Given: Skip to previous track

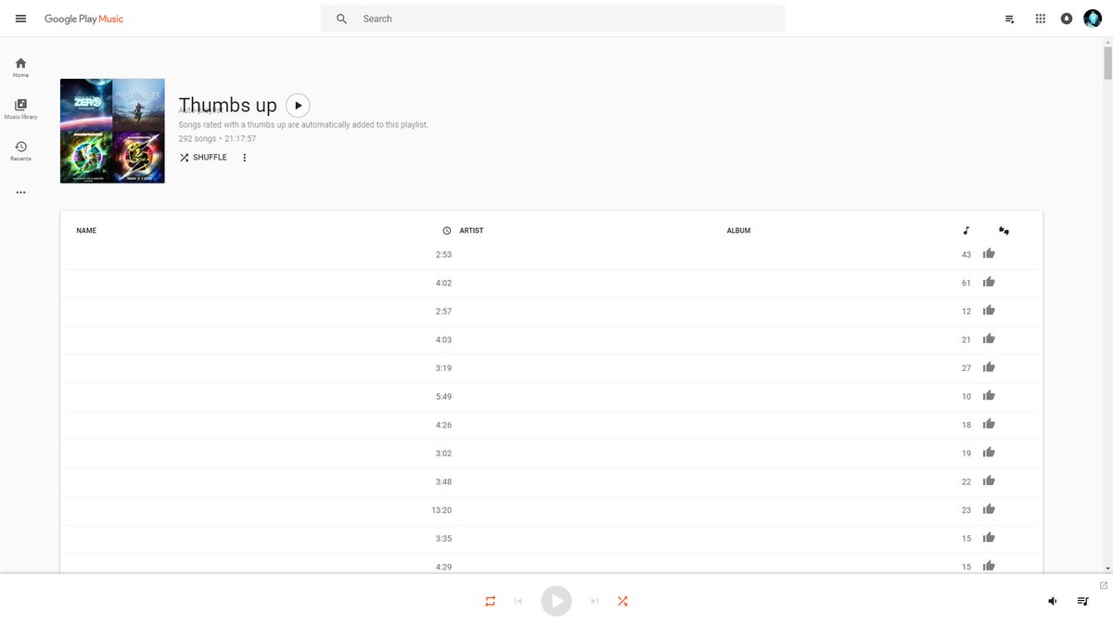Looking at the screenshot, I should coord(518,601).
